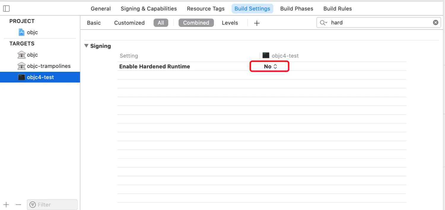Toggle the sidebar panel icon
Image resolution: width=445 pixels, height=210 pixels.
click(6, 9)
